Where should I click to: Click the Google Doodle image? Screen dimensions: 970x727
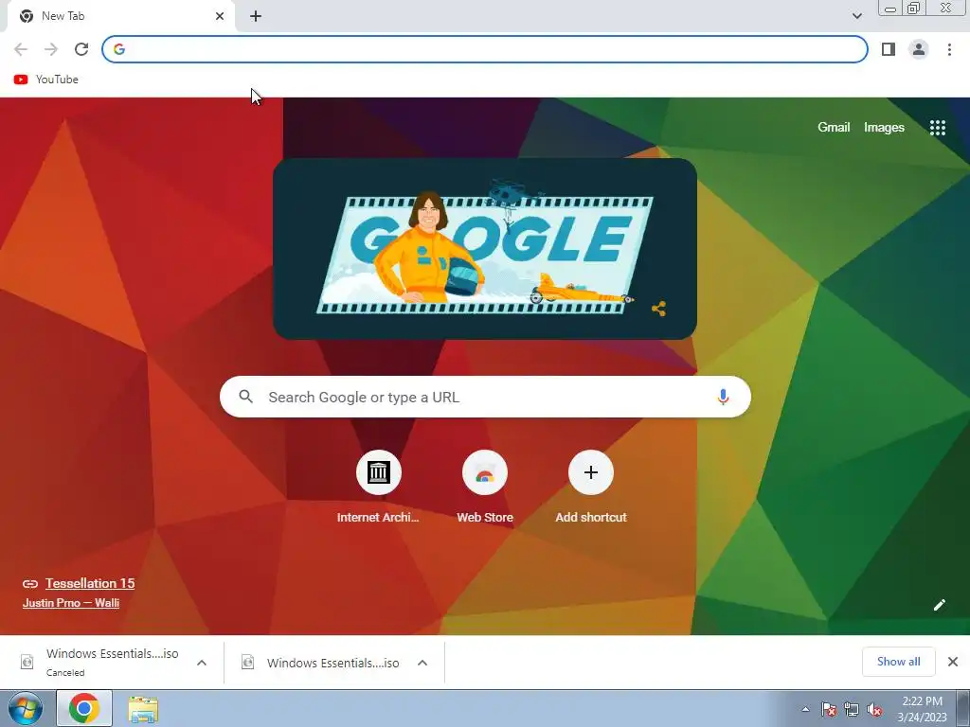[x=485, y=249]
